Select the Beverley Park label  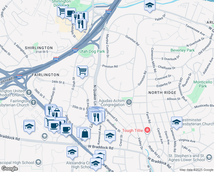coord(183,50)
